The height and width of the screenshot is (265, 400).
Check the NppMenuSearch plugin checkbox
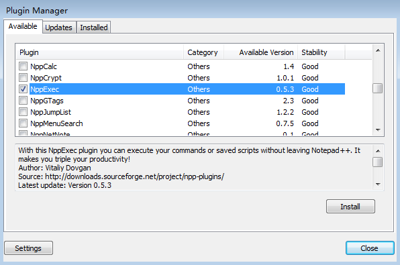tap(23, 123)
